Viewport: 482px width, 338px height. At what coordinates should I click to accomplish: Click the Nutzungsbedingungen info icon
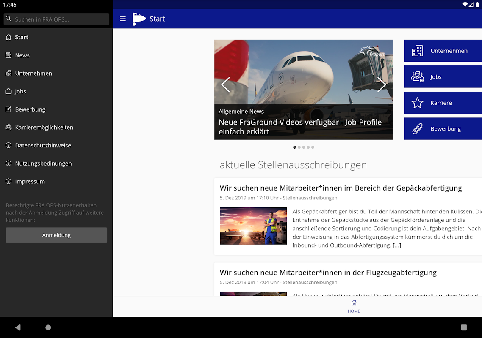click(x=8, y=164)
